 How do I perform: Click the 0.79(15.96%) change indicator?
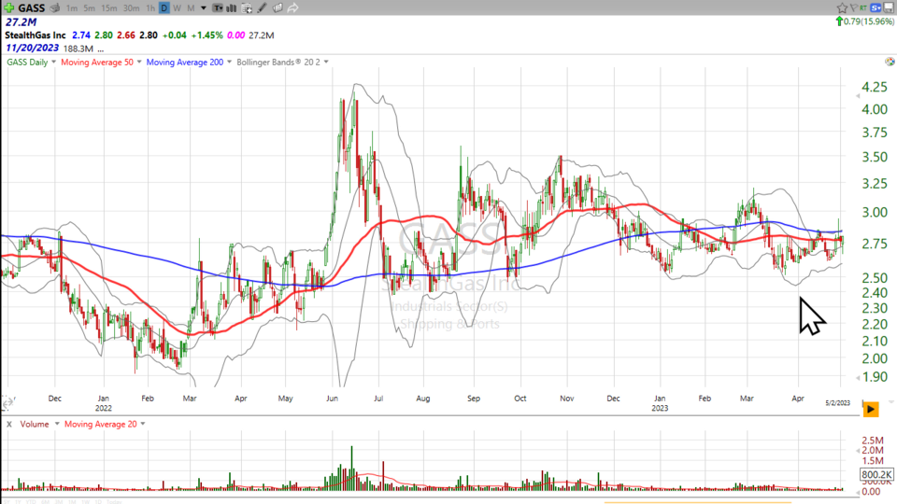pyautogui.click(x=865, y=21)
